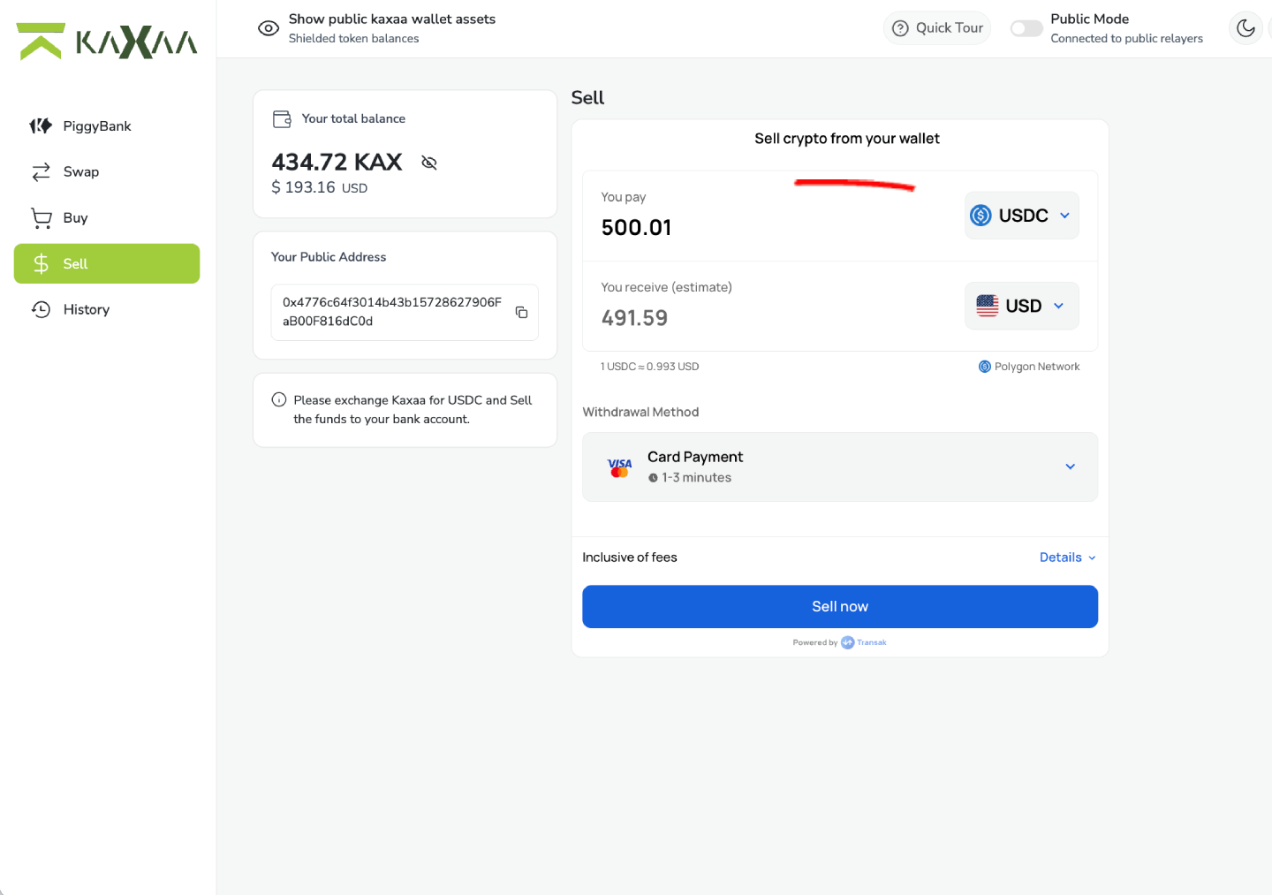
Task: Hide the total balance with the crossed-eye icon
Action: tap(429, 163)
